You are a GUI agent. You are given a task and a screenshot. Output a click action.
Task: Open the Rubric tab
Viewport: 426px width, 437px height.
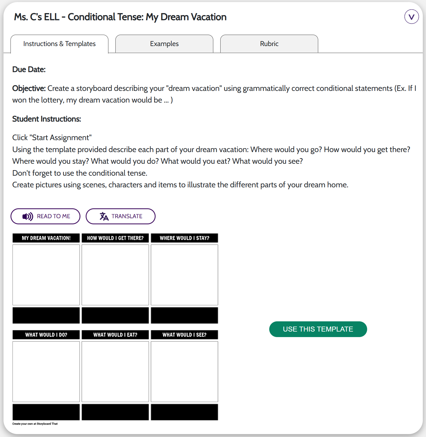click(269, 44)
